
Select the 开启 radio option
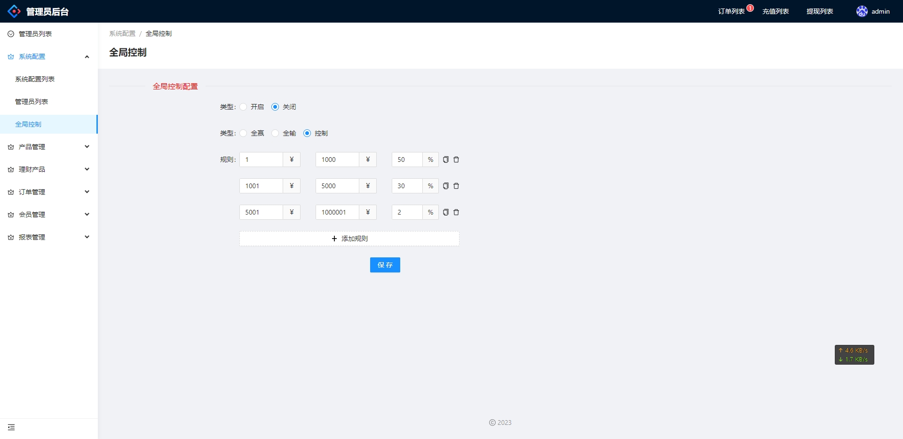click(x=243, y=107)
